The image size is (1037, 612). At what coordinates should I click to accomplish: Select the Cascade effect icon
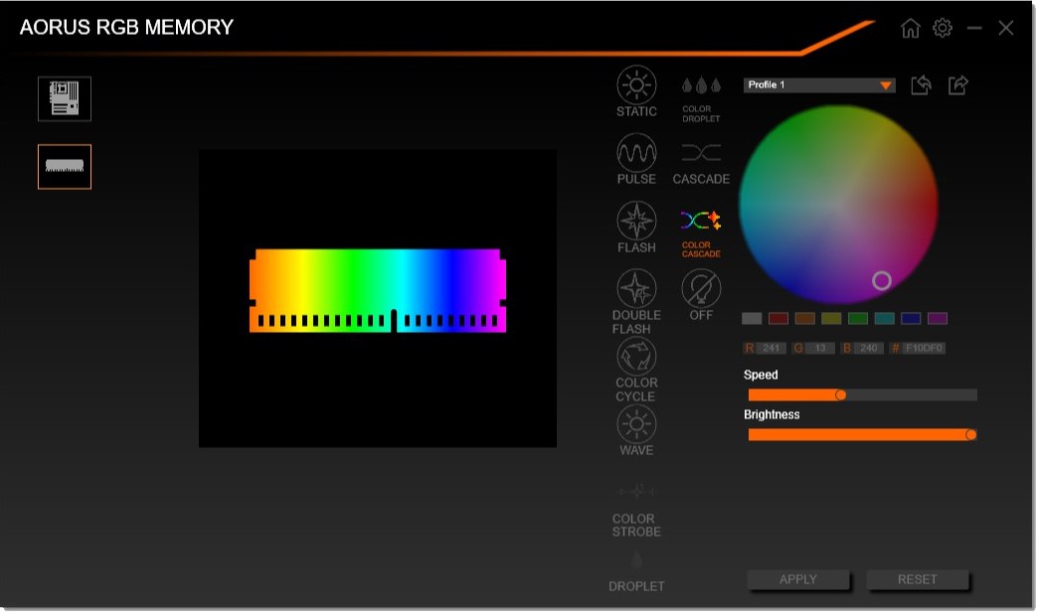(x=701, y=153)
